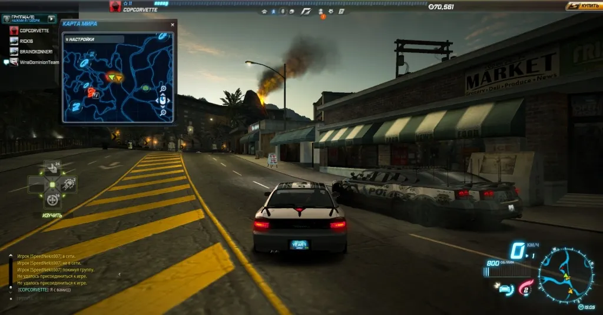Viewport: 603px width, 315px height.
Task: Toggle group microphone push-to-talk icon
Action: 6,19
